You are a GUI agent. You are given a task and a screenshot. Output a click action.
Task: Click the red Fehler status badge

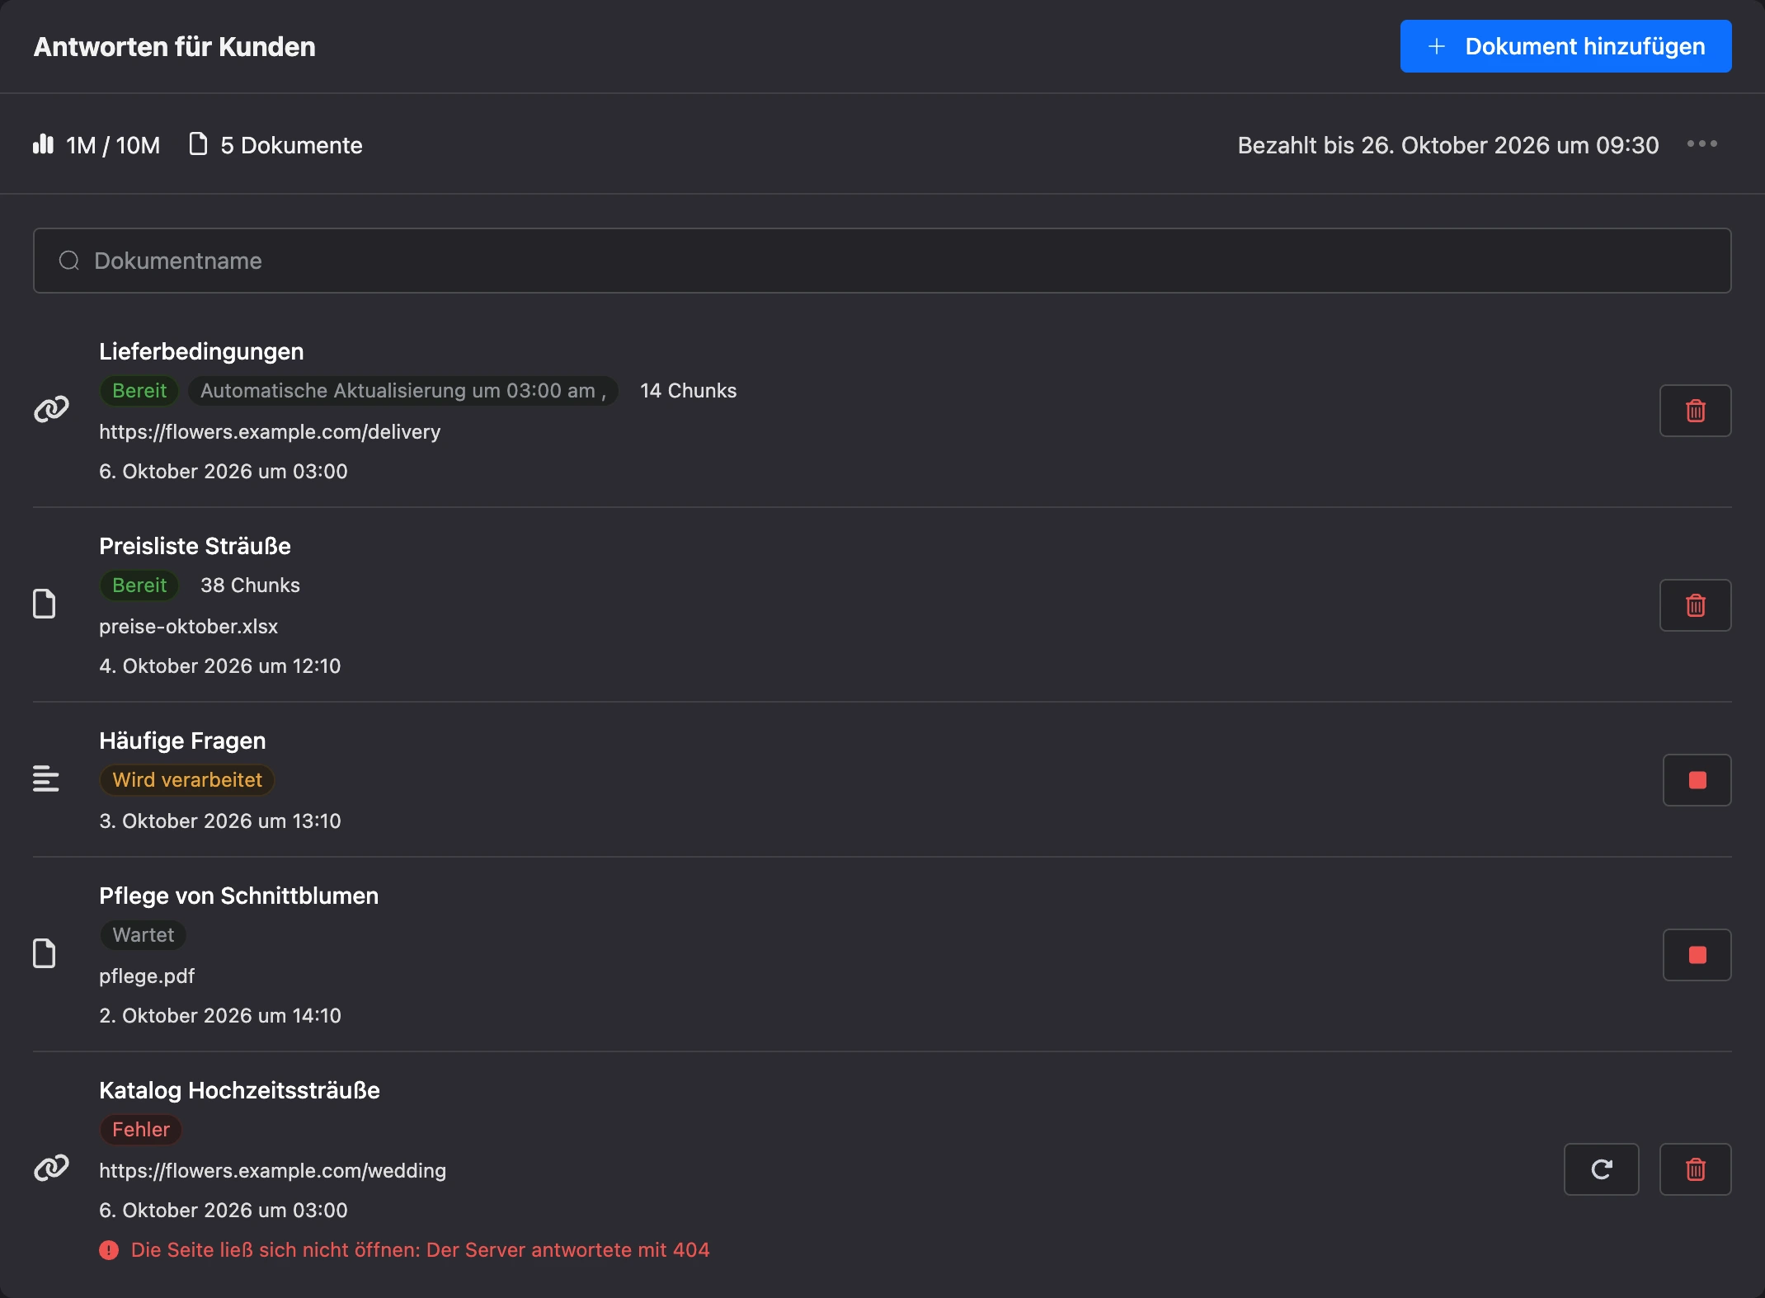(141, 1130)
